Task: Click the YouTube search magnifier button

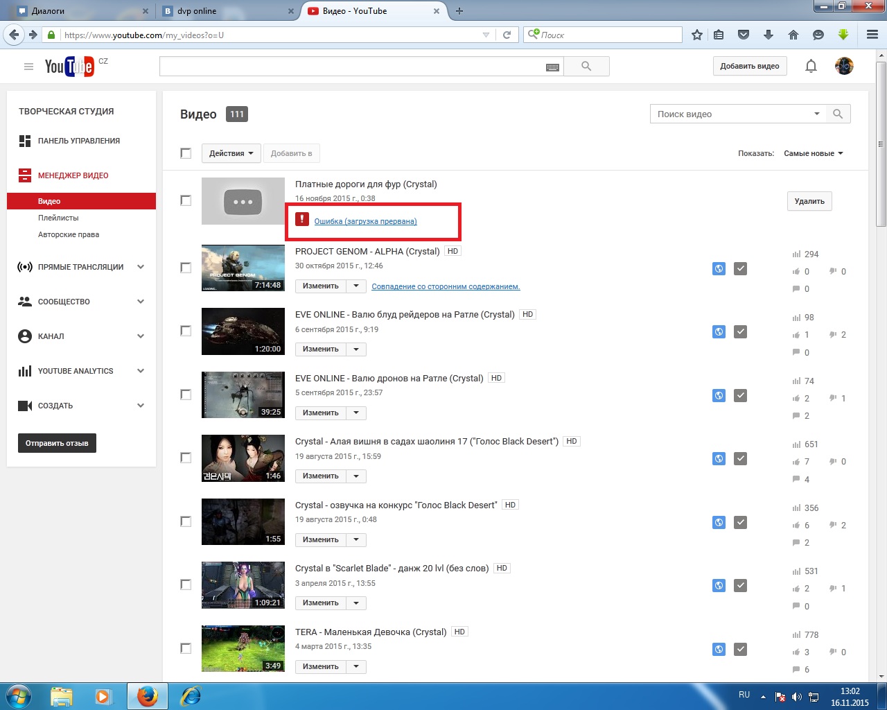Action: [x=586, y=67]
